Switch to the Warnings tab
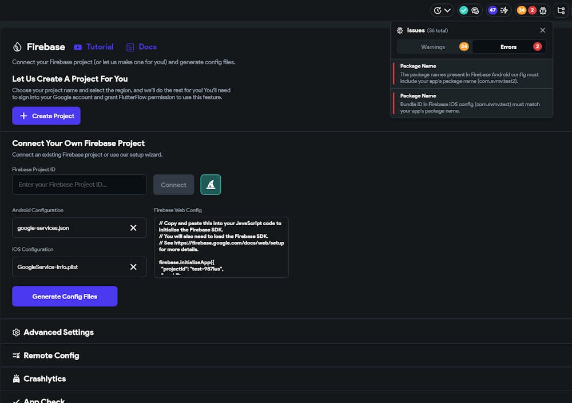Screen dimensions: 572x403 click(x=434, y=47)
